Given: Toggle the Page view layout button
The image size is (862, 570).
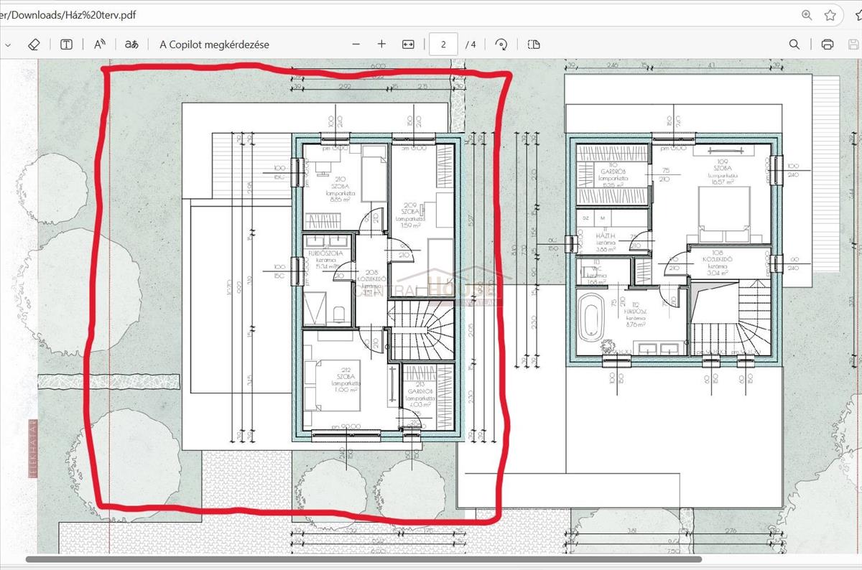Looking at the screenshot, I should (533, 45).
